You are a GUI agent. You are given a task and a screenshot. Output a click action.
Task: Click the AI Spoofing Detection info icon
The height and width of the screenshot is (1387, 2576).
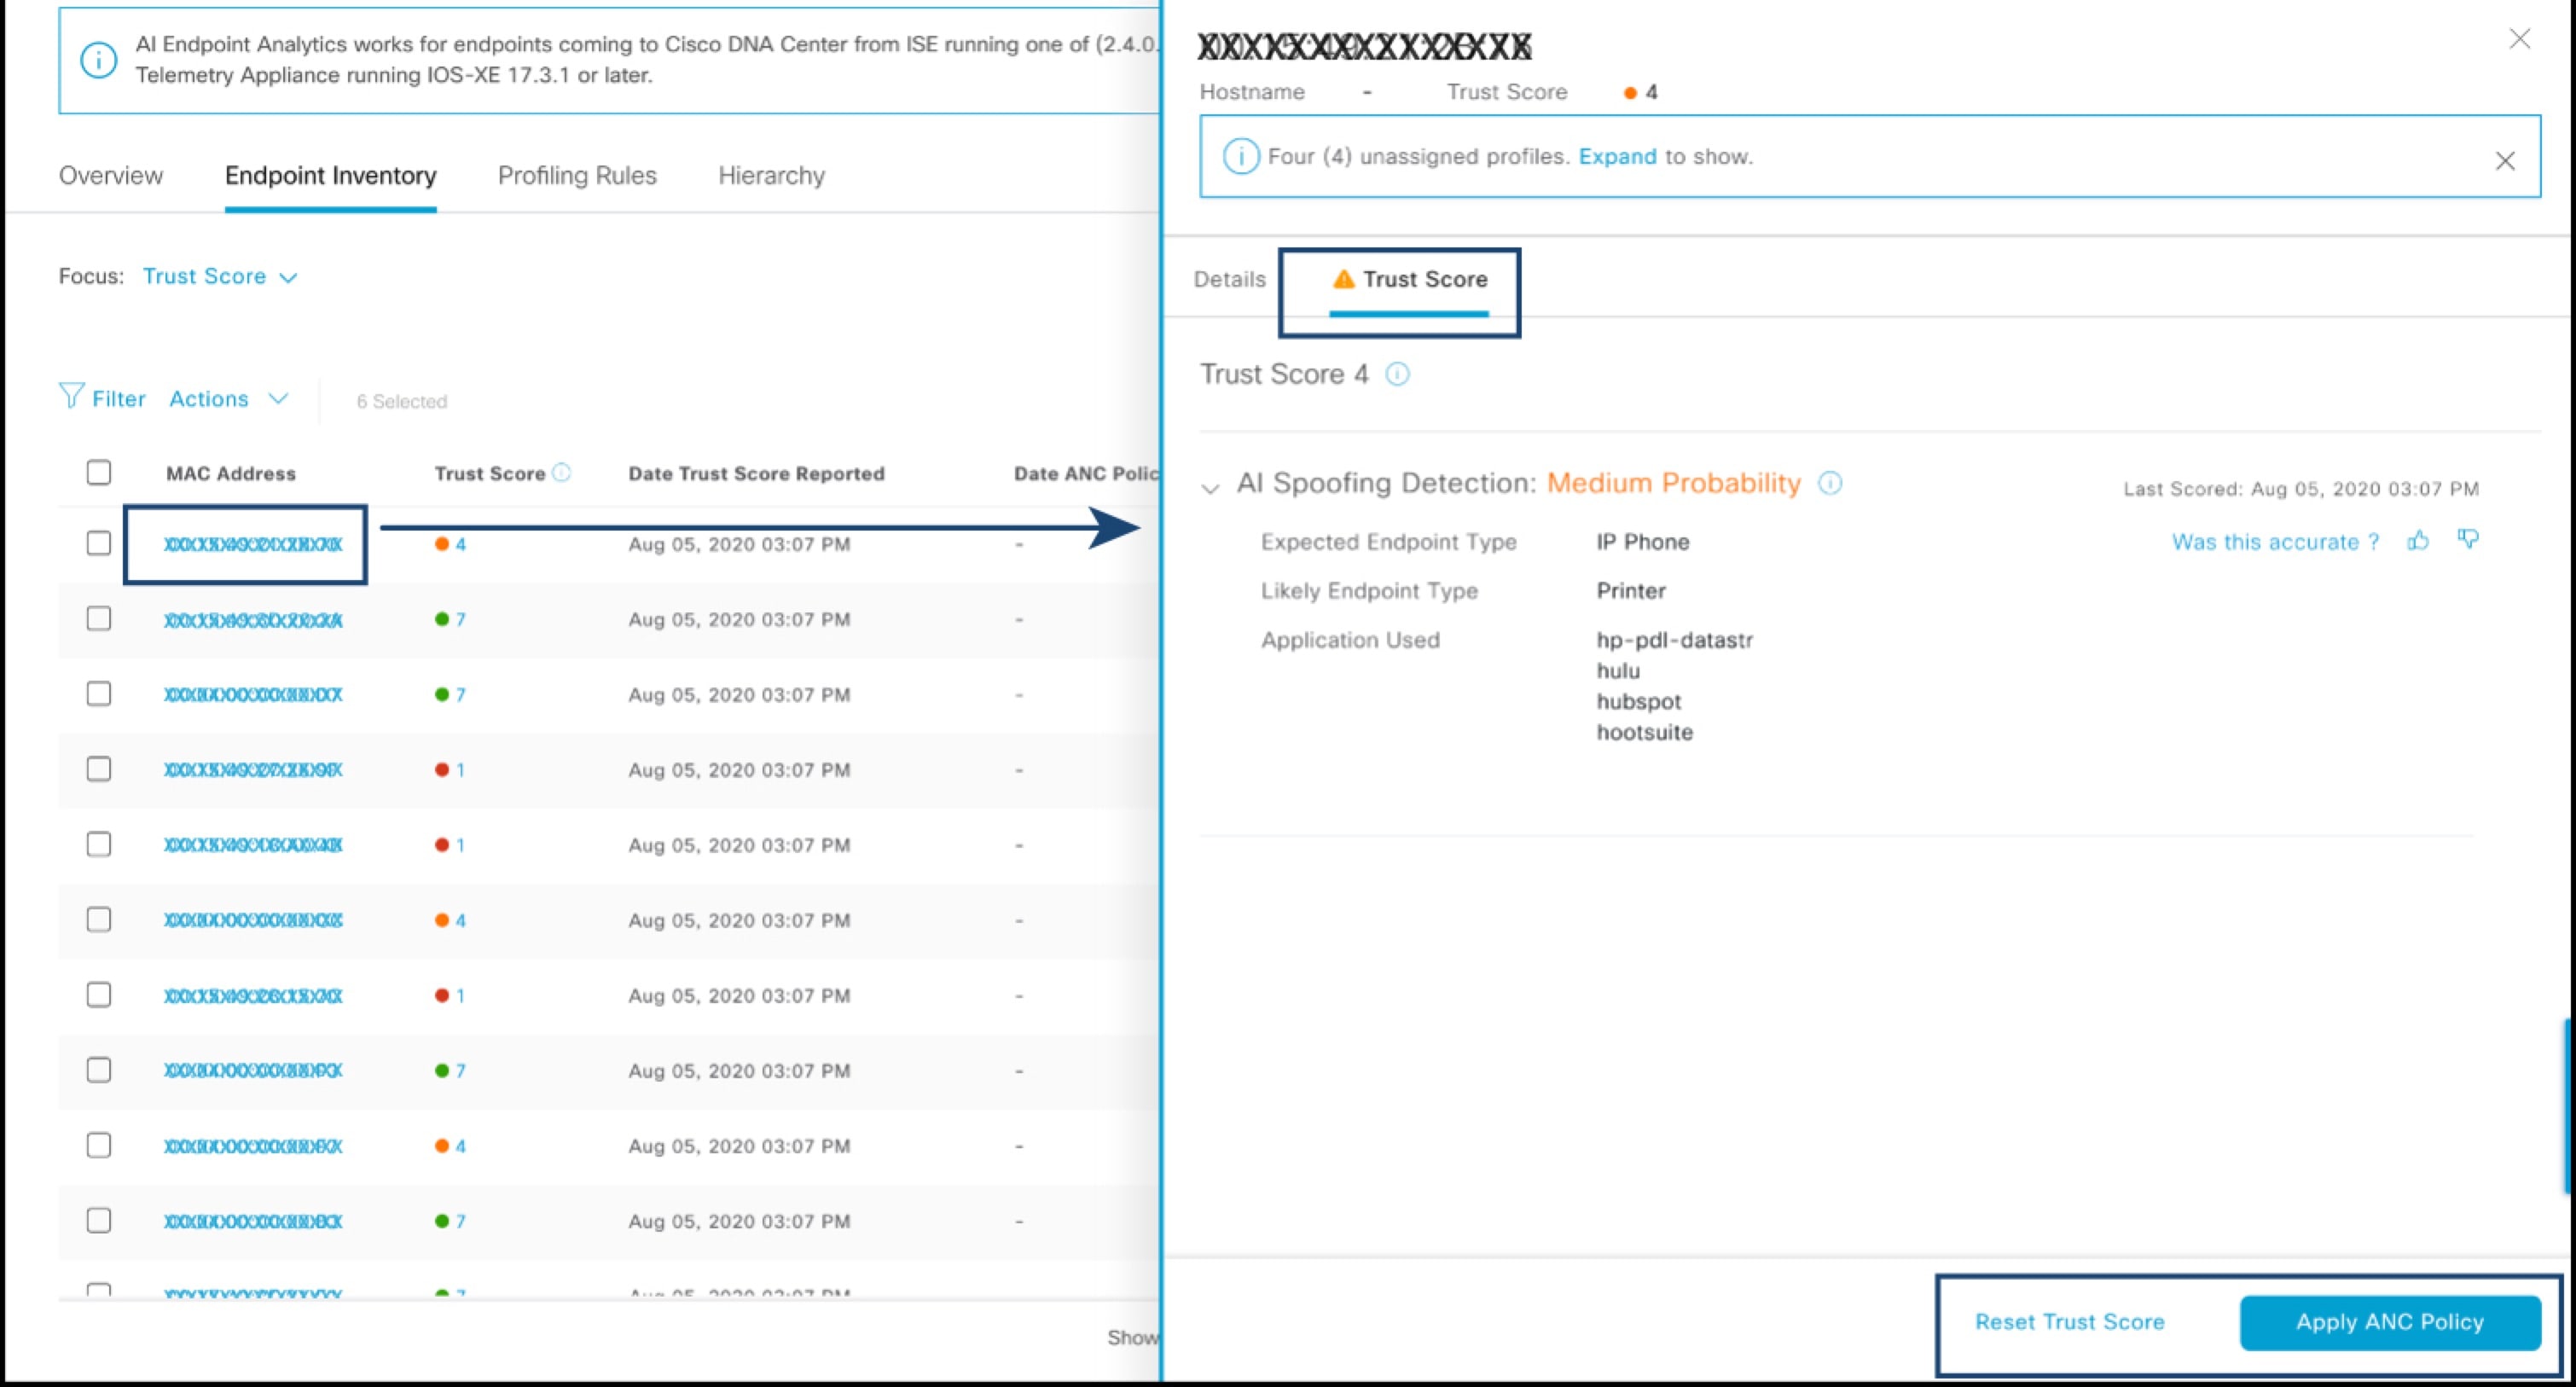click(x=1831, y=484)
